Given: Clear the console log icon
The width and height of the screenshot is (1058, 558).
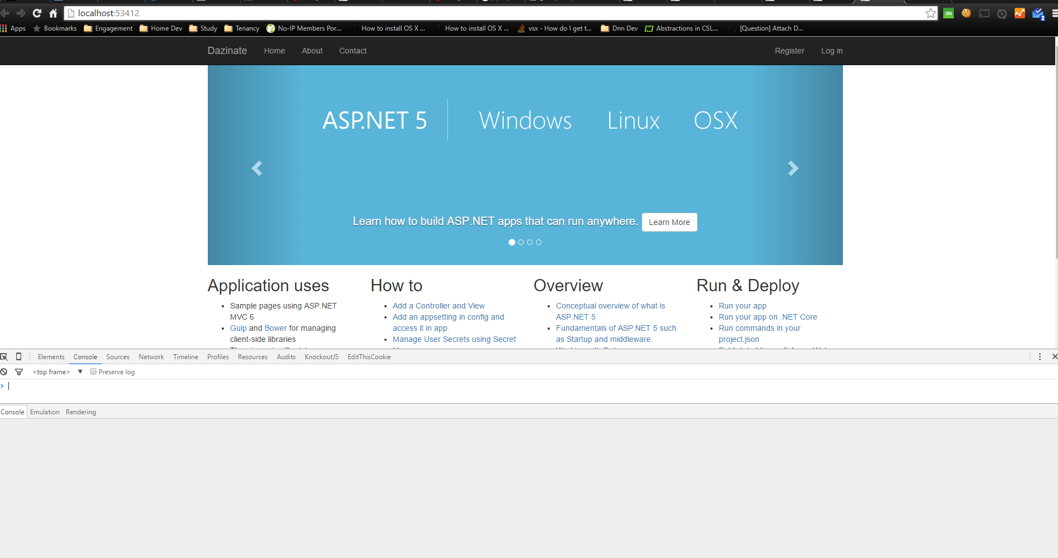Looking at the screenshot, I should click(x=4, y=372).
